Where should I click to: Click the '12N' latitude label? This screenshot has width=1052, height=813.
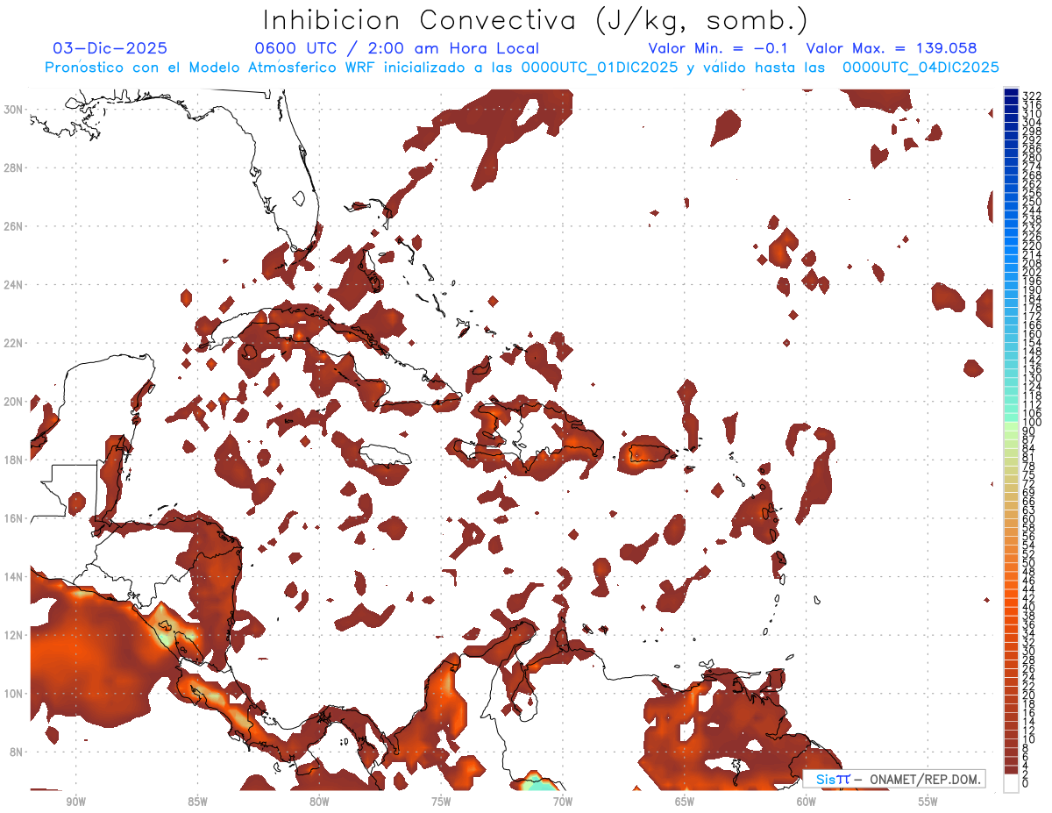click(x=13, y=635)
